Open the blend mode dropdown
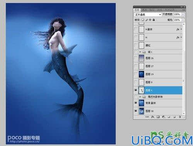Image resolution: width=193 pixels, height=146 pixels. 148,15
